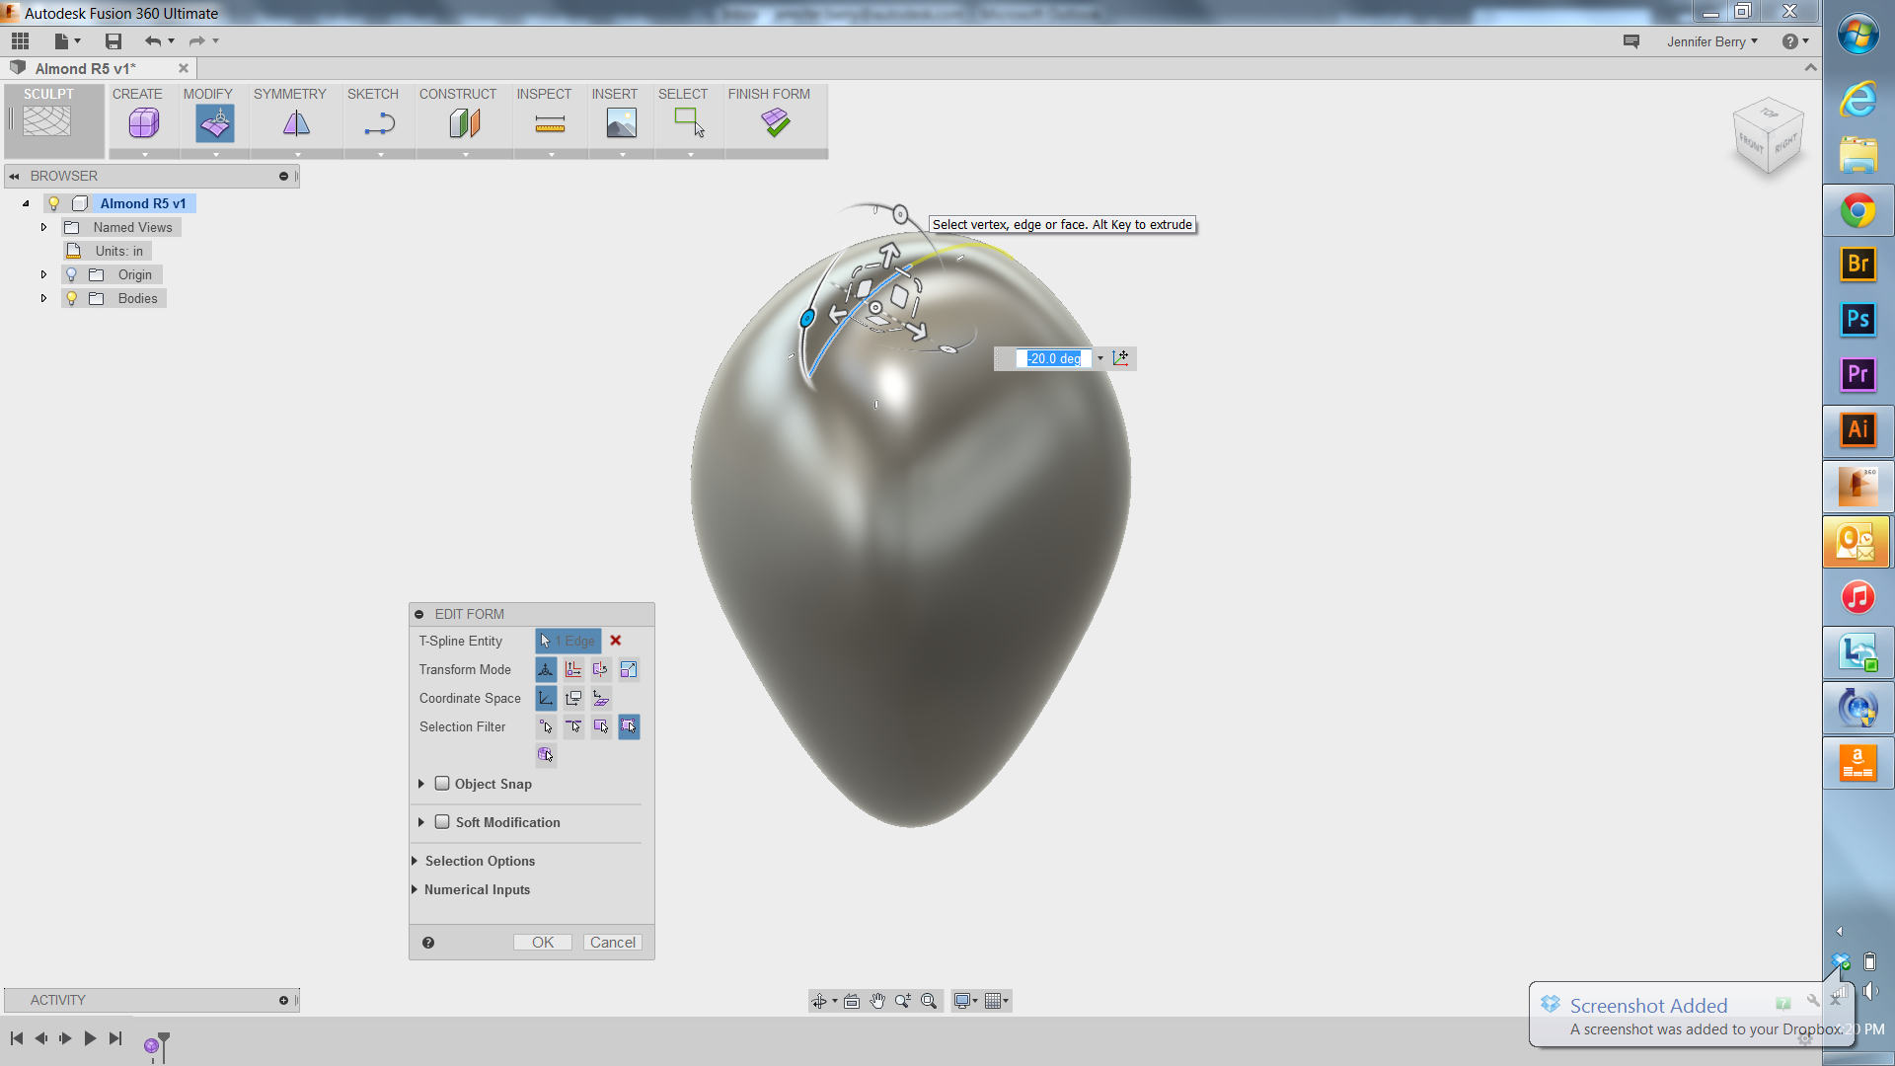Open the Modify tool in the Sculpt ribbon
Image resolution: width=1895 pixels, height=1066 pixels.
click(214, 122)
